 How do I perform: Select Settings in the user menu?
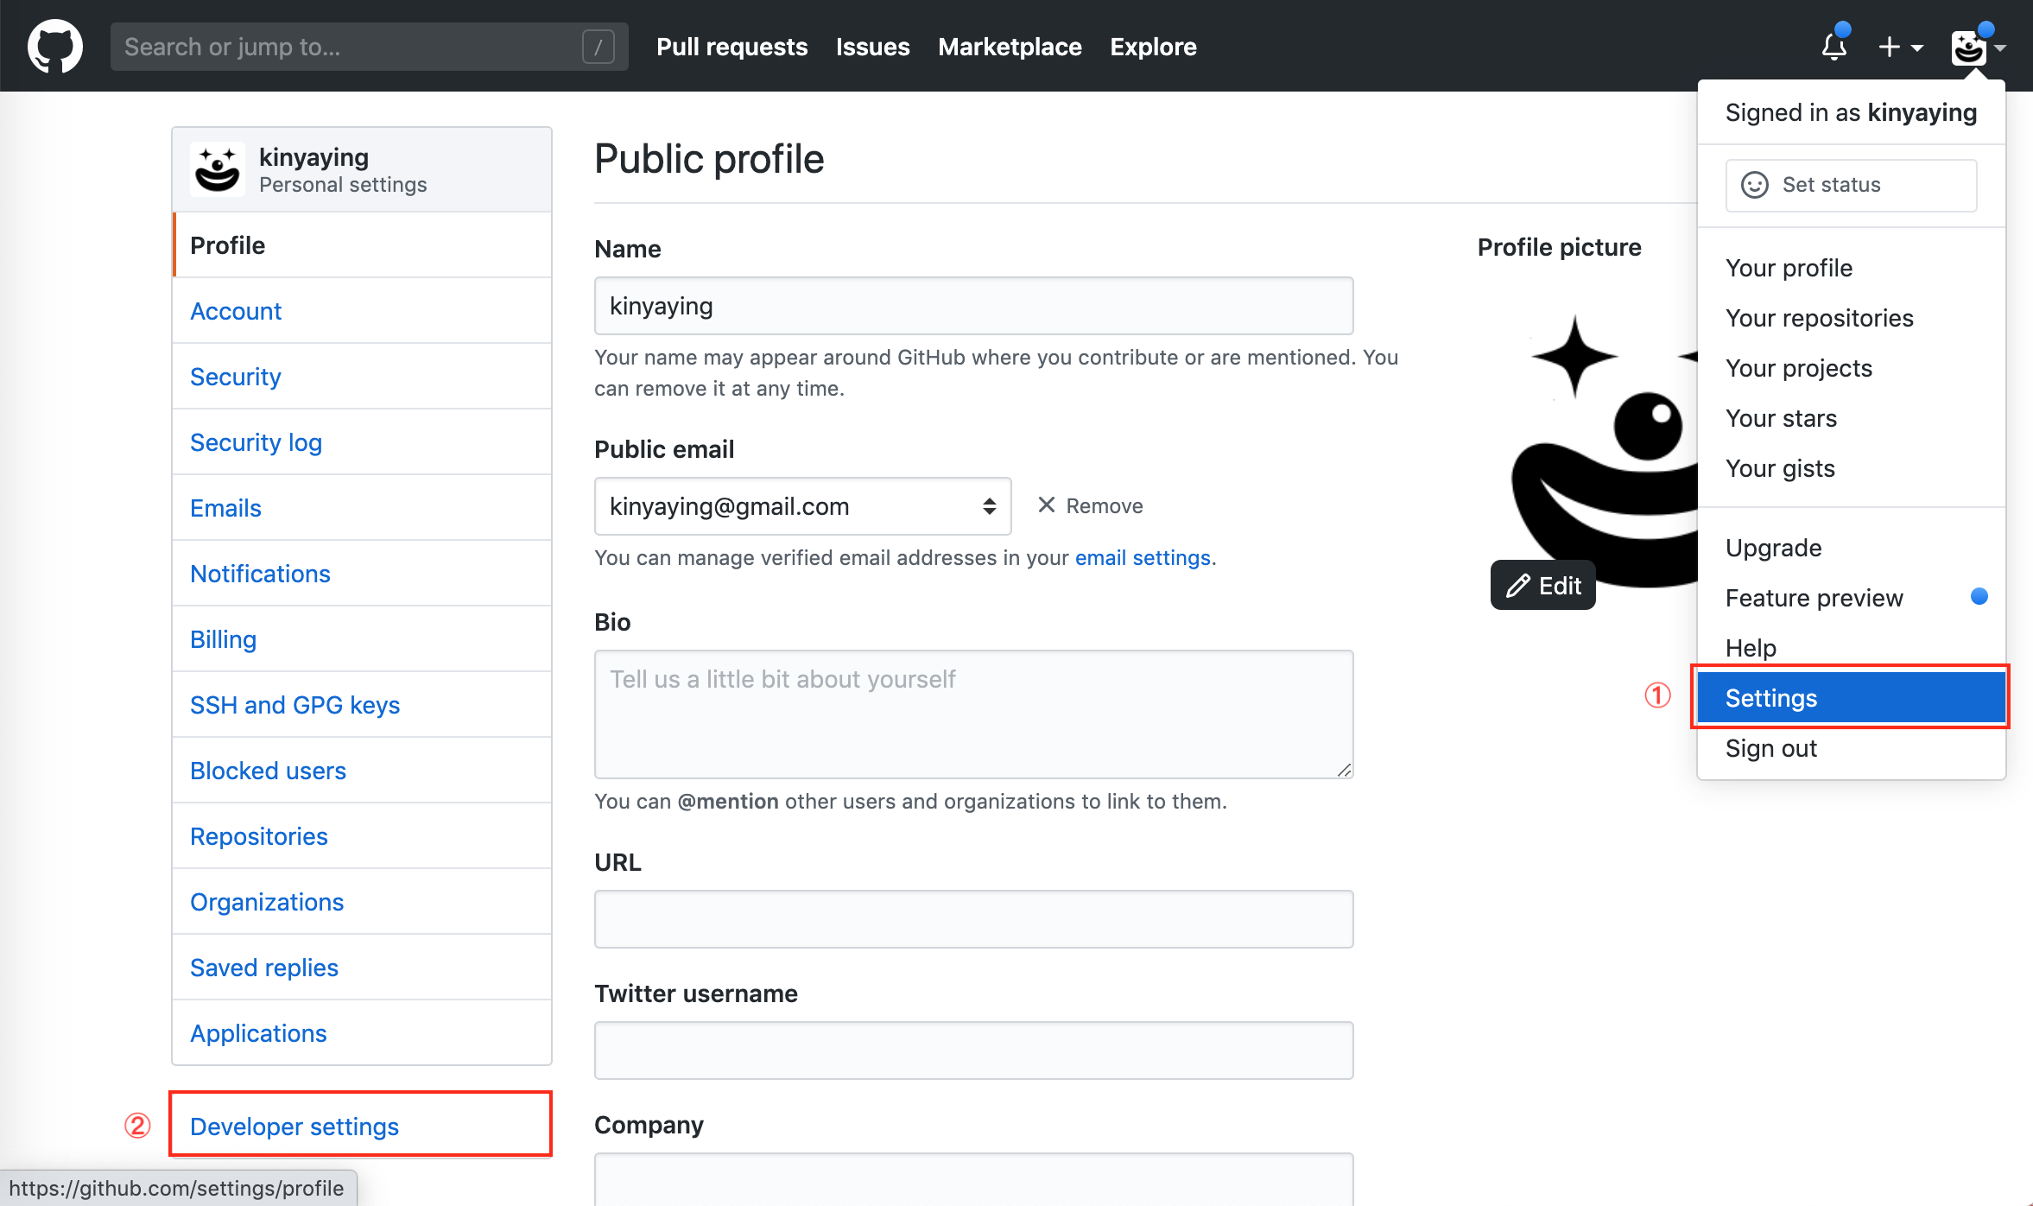(x=1850, y=698)
